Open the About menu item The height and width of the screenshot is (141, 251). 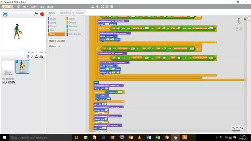point(50,7)
